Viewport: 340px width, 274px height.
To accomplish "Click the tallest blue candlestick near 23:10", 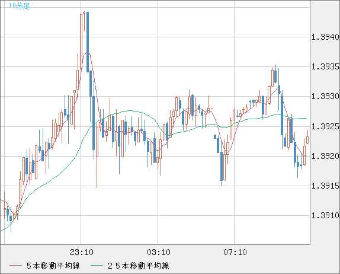I will coord(88,42).
